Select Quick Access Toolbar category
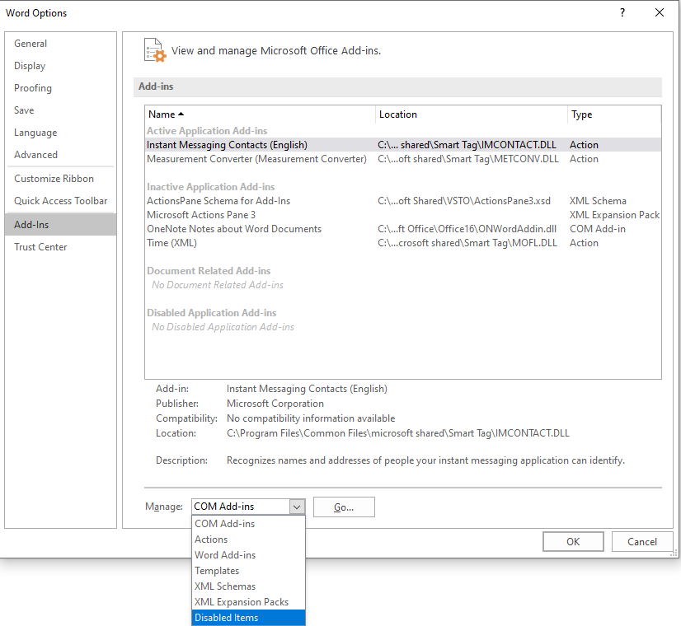 coord(60,201)
